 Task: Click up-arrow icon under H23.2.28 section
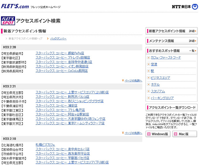(x=123, y=80)
